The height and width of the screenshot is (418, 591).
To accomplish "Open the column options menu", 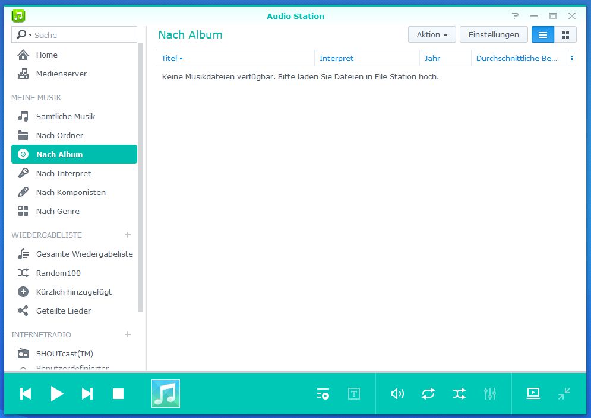I will (x=572, y=58).
